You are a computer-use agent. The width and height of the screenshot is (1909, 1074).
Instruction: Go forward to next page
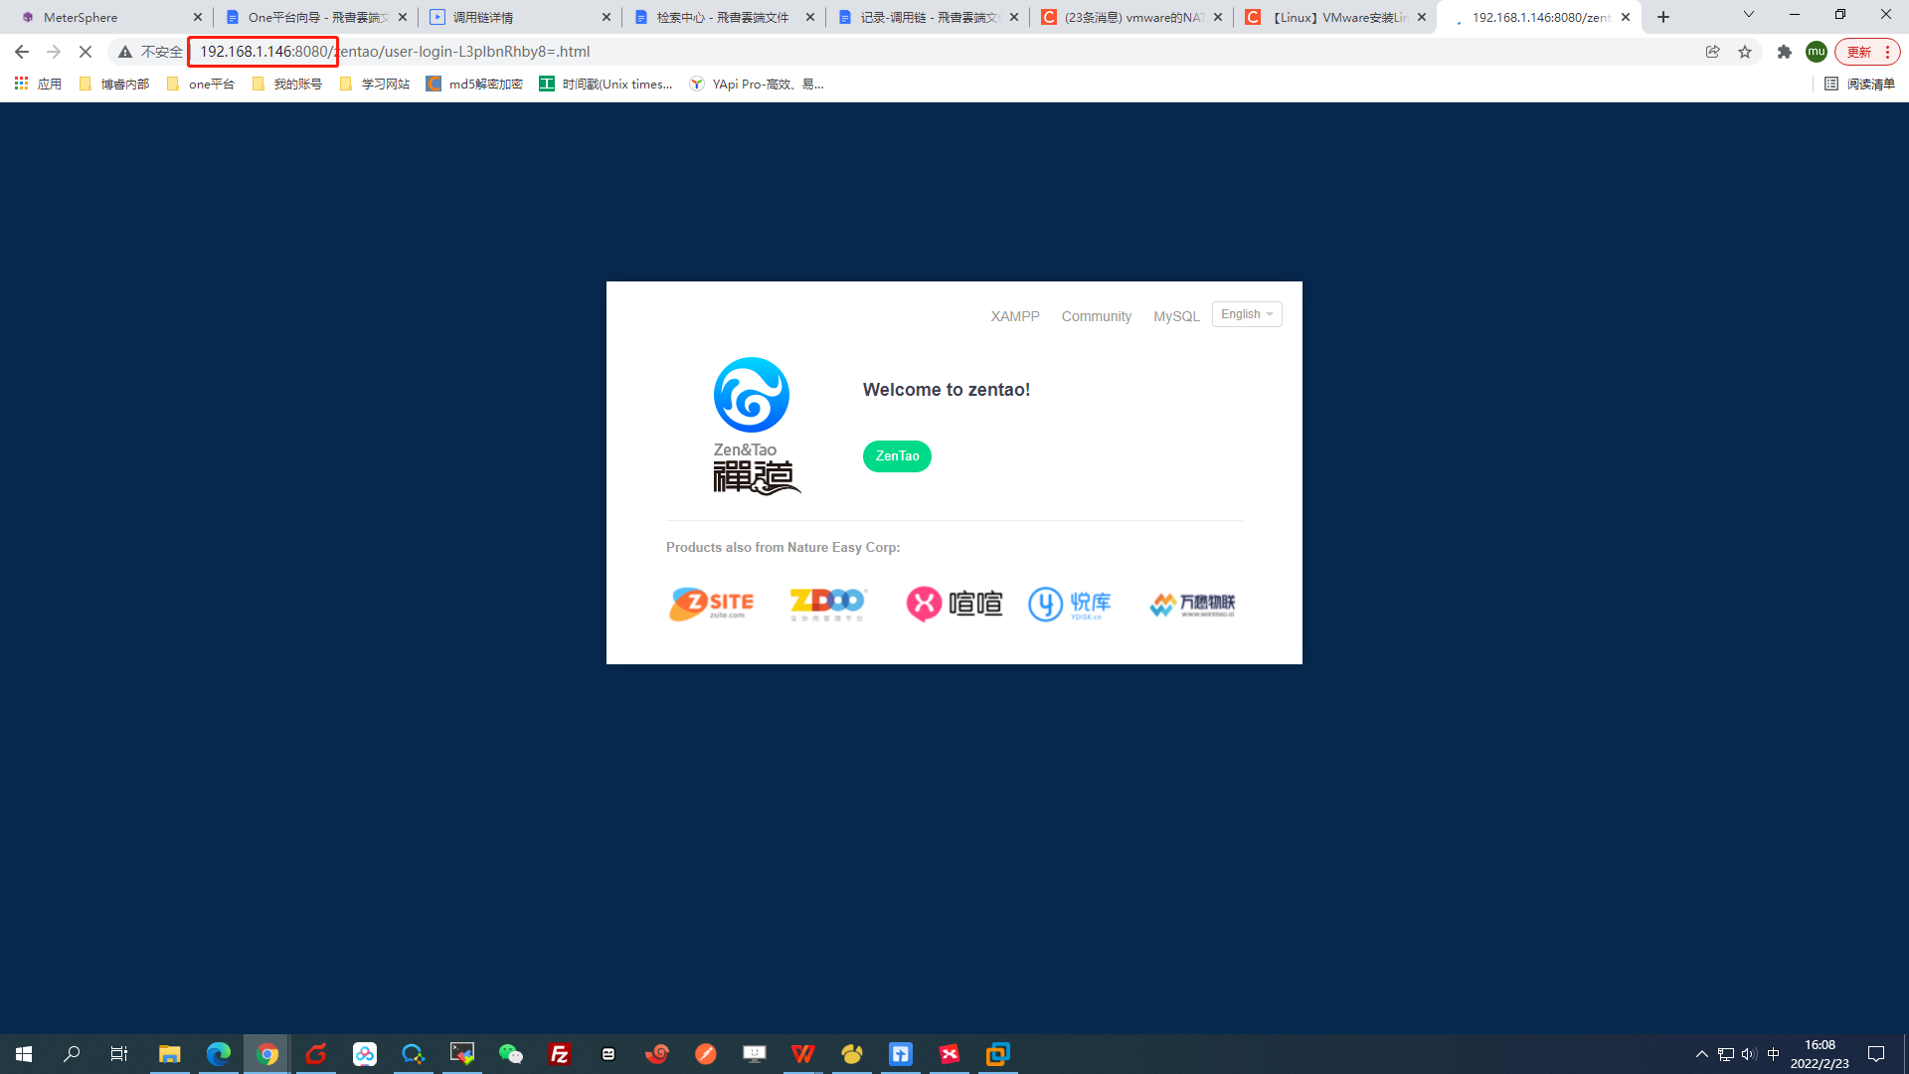[54, 52]
